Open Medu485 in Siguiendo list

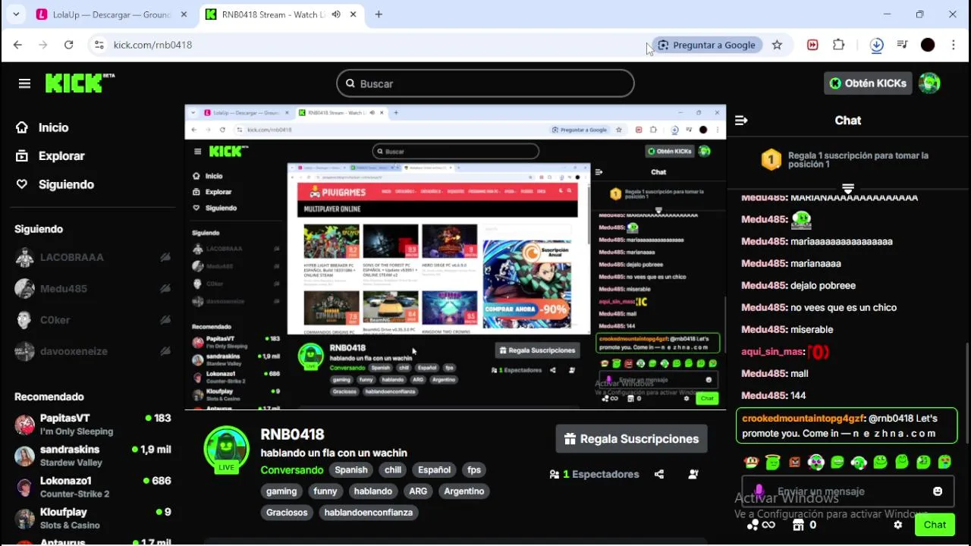point(93,289)
